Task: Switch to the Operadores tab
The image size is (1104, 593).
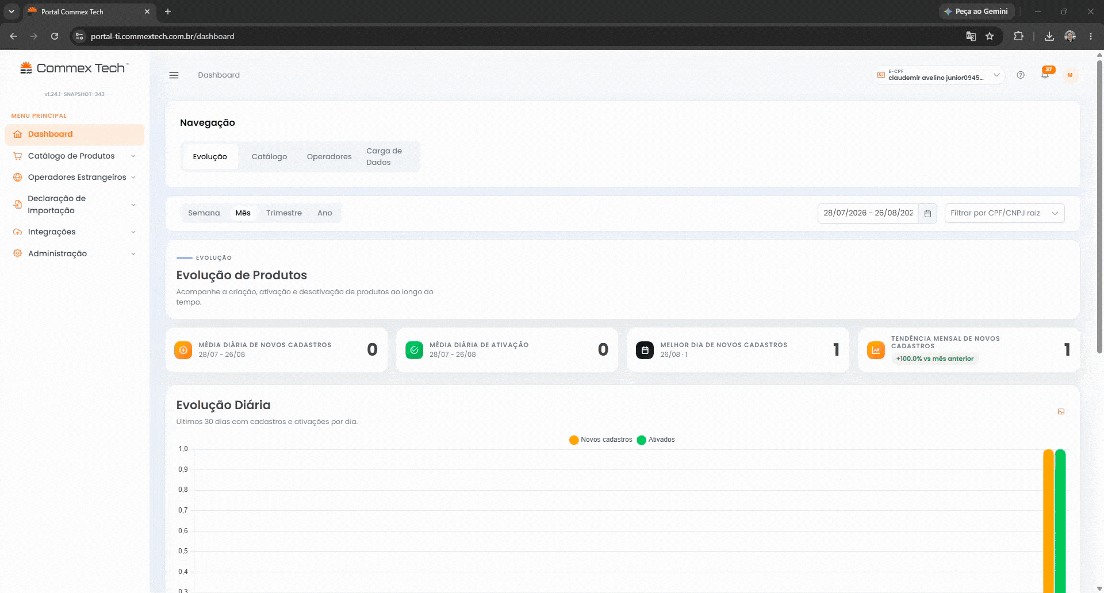Action: (329, 156)
